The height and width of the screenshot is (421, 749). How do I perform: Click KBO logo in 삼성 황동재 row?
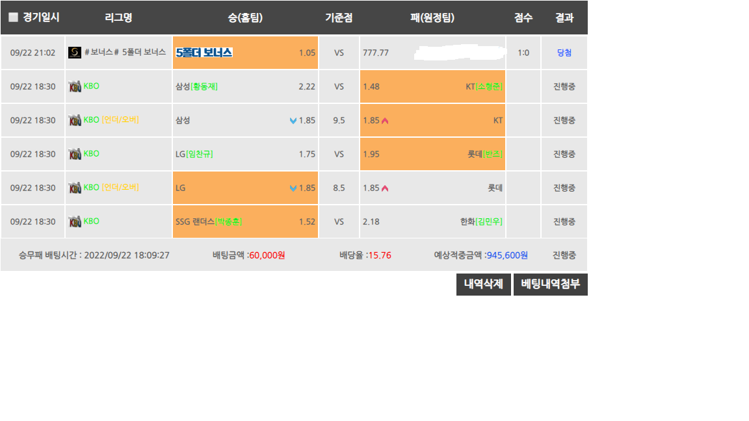[x=75, y=86]
